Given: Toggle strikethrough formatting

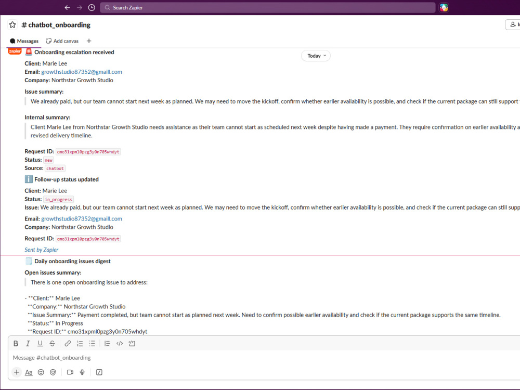Looking at the screenshot, I should pos(52,344).
